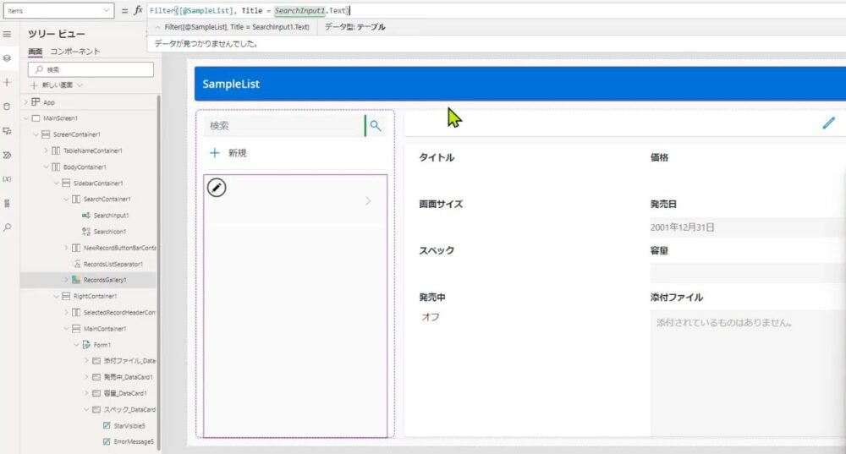
Task: Open the Power Automate icon in left rail
Action: coord(7,155)
